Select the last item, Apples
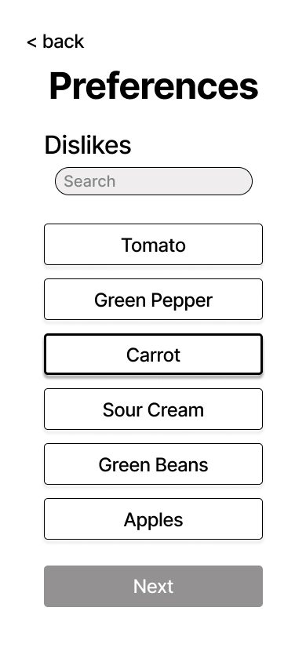Screen dimensions: 306x662 153,519
